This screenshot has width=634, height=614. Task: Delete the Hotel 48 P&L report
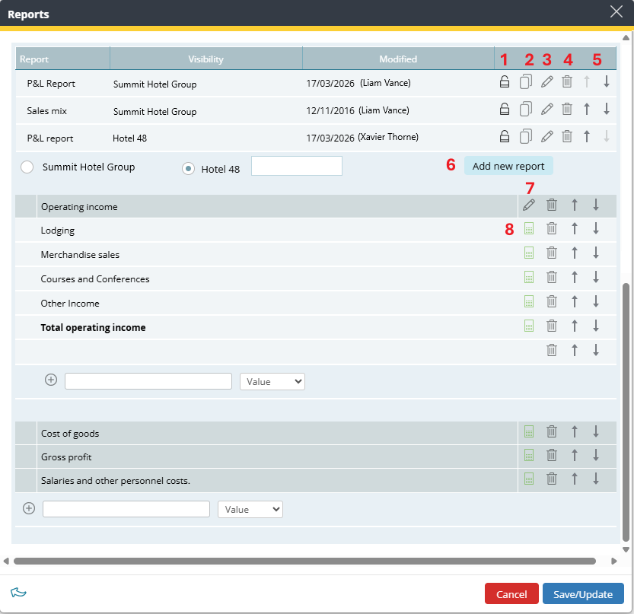(567, 137)
